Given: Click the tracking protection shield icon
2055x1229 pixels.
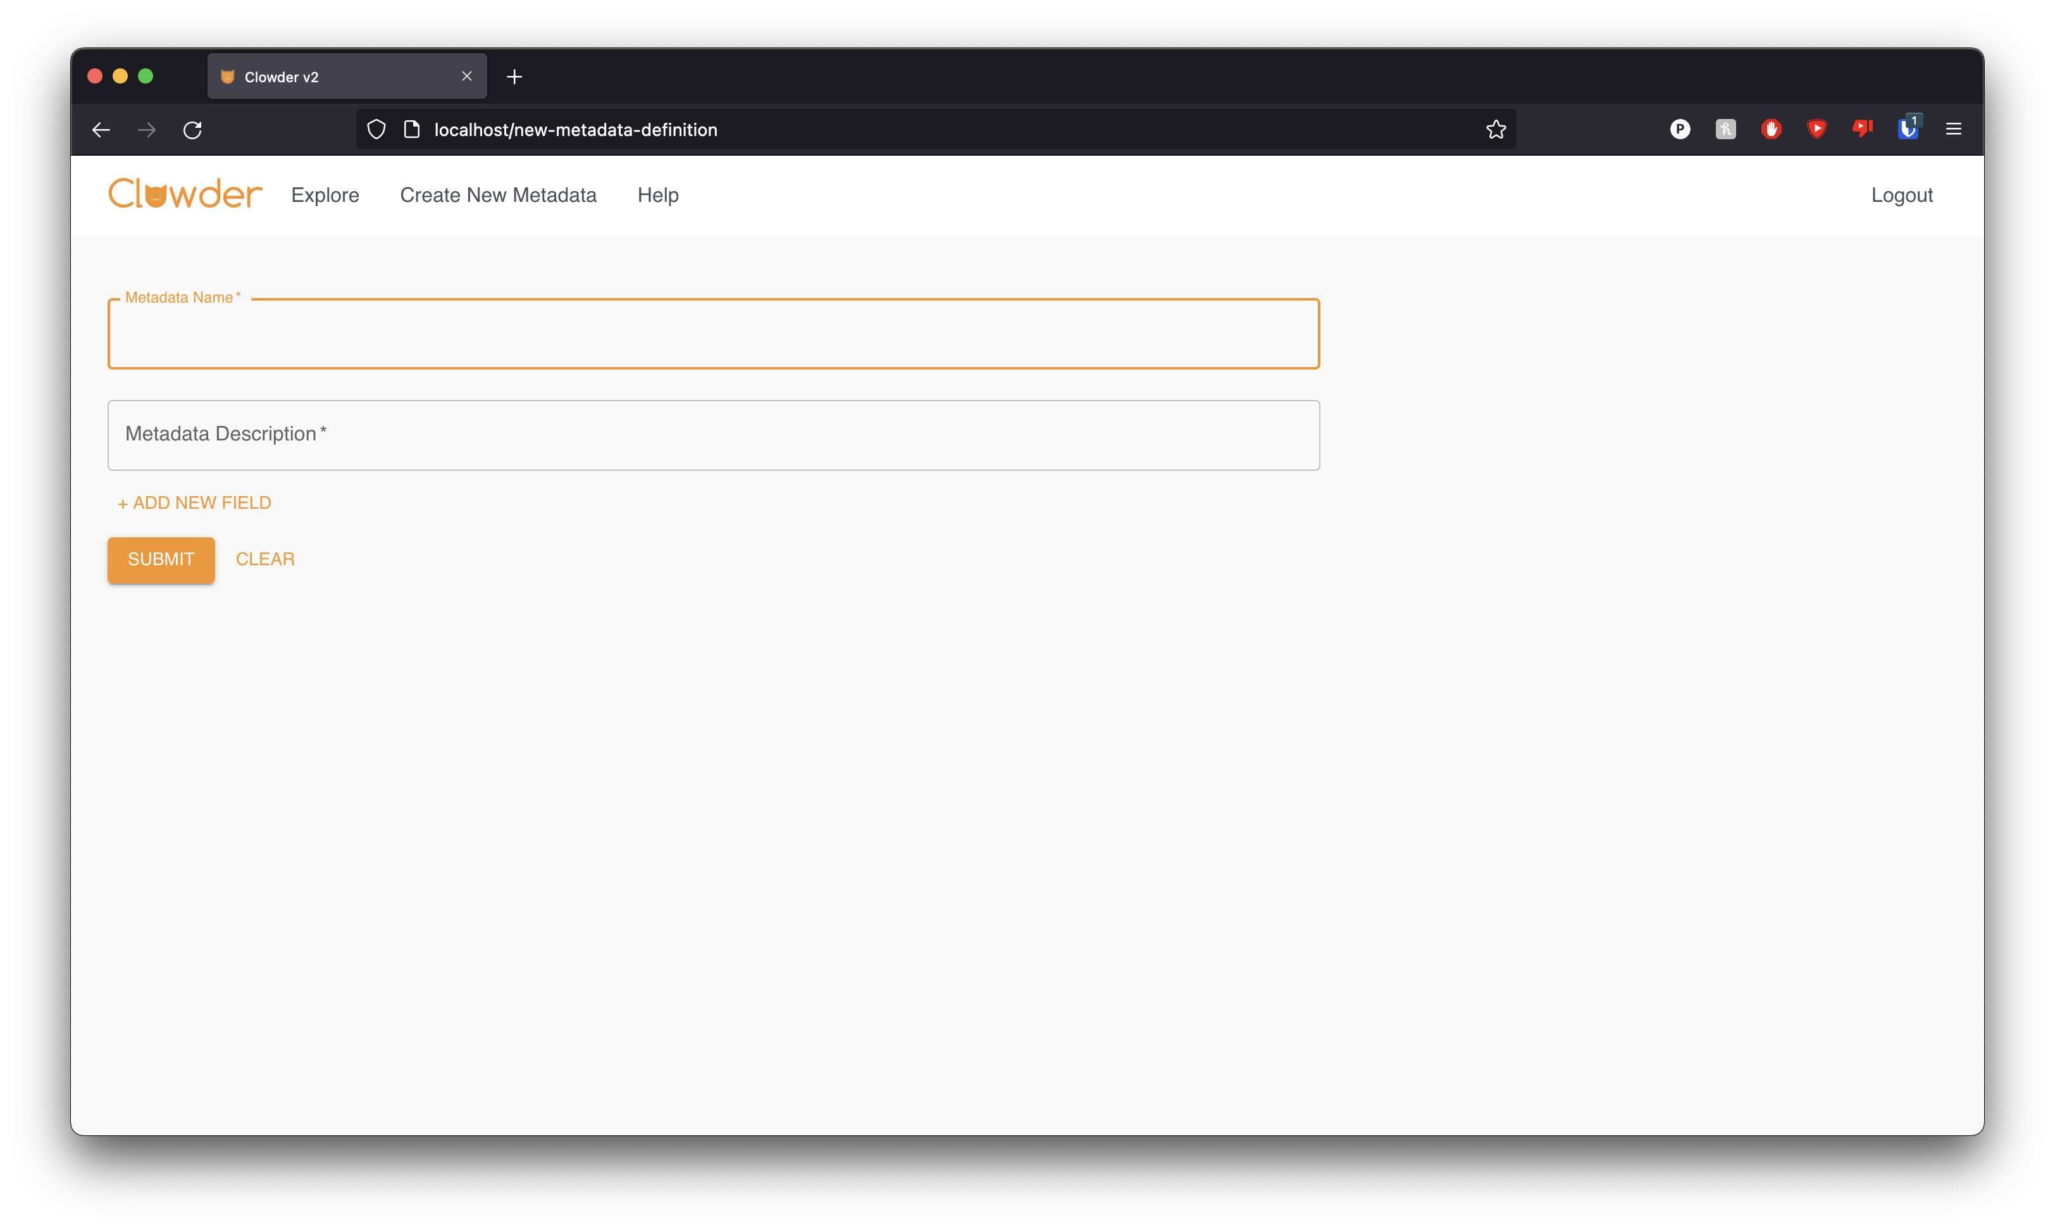Looking at the screenshot, I should (376, 129).
